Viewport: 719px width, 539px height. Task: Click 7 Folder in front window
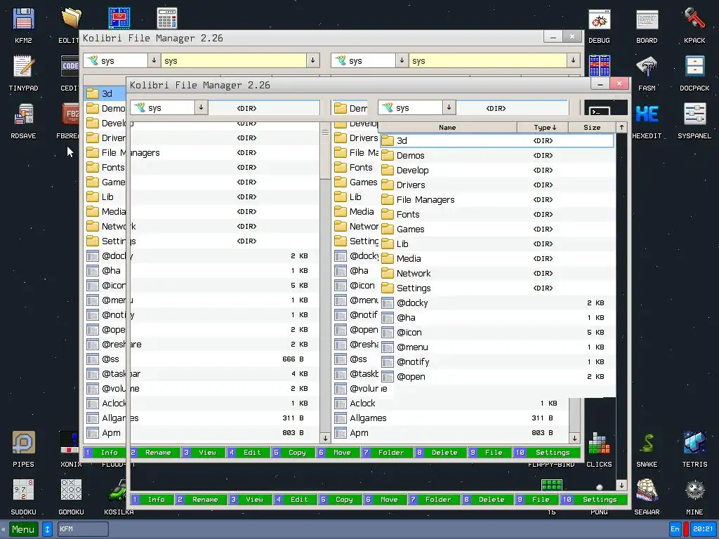434,500
